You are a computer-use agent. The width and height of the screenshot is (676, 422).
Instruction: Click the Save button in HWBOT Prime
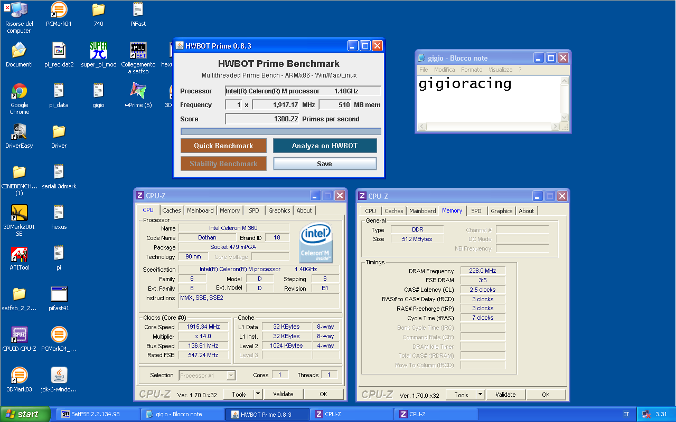click(325, 164)
